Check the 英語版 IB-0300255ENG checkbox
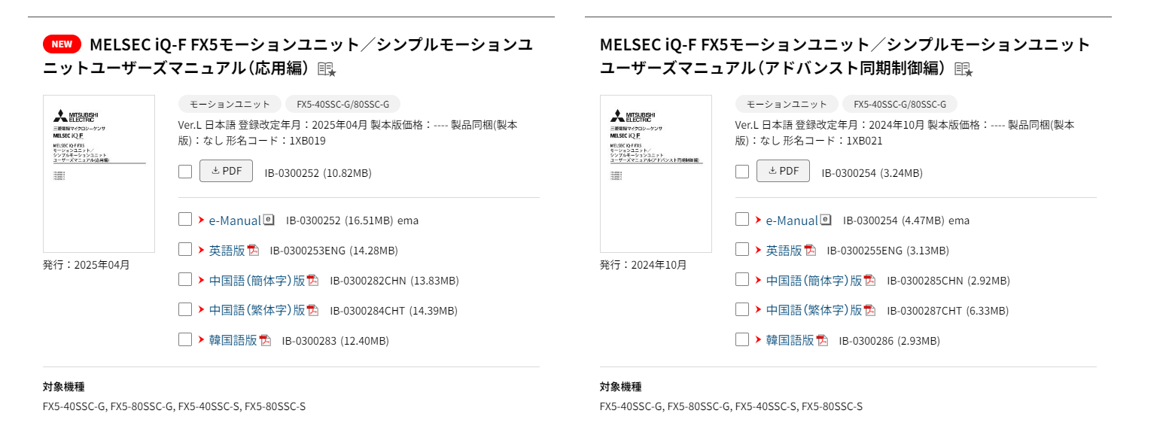Image resolution: width=1169 pixels, height=444 pixels. [x=742, y=250]
